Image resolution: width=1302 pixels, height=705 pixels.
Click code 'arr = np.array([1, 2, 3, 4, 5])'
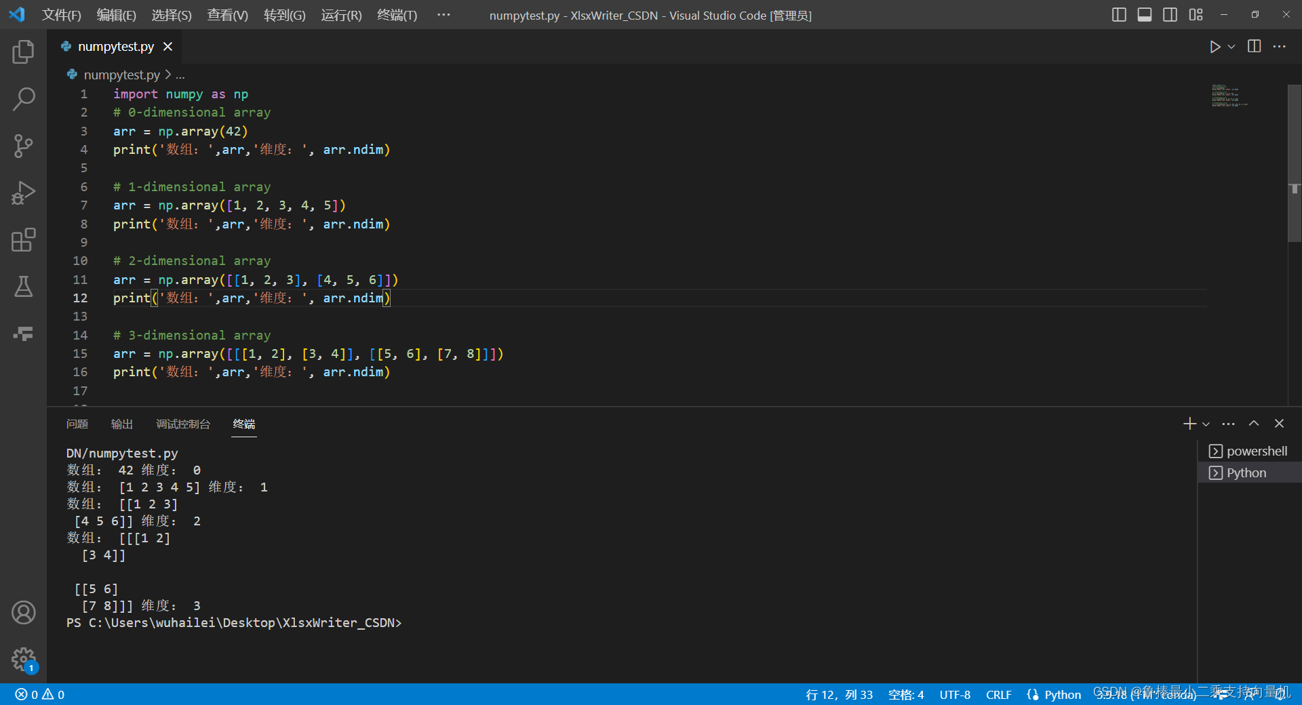(x=229, y=205)
